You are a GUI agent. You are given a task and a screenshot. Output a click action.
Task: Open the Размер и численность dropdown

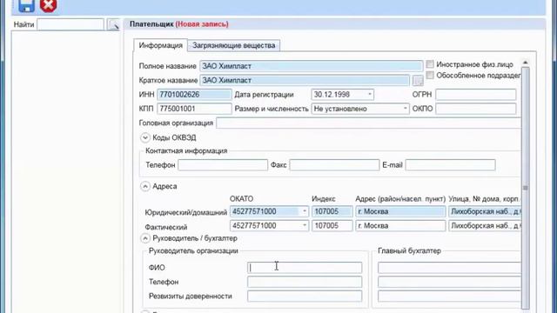tap(405, 109)
